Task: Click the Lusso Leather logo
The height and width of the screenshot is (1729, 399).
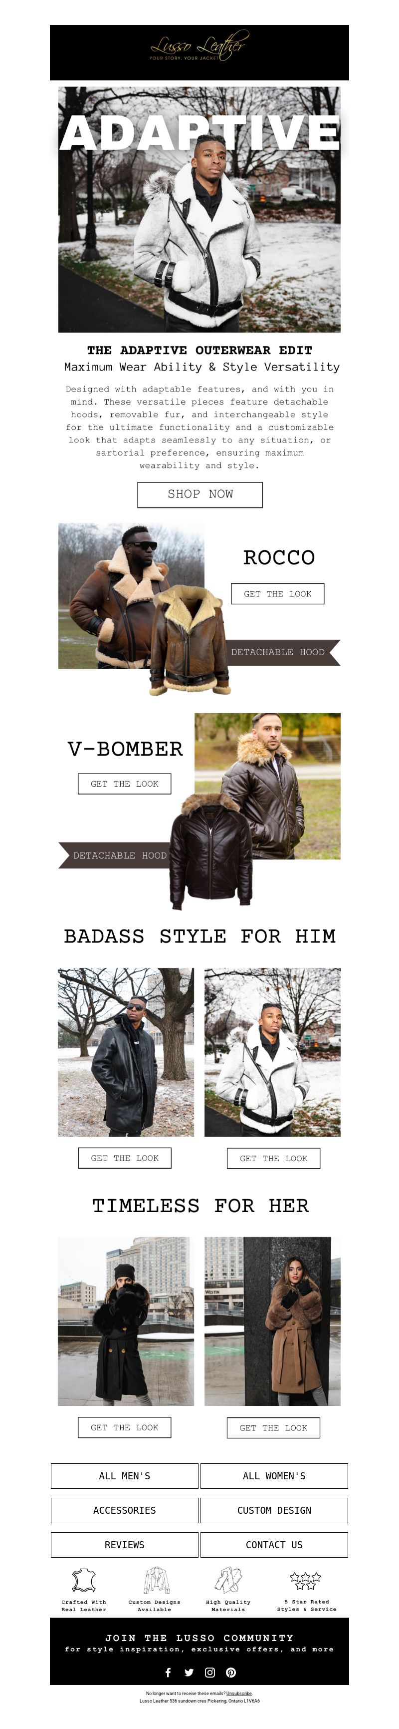Action: click(x=199, y=46)
